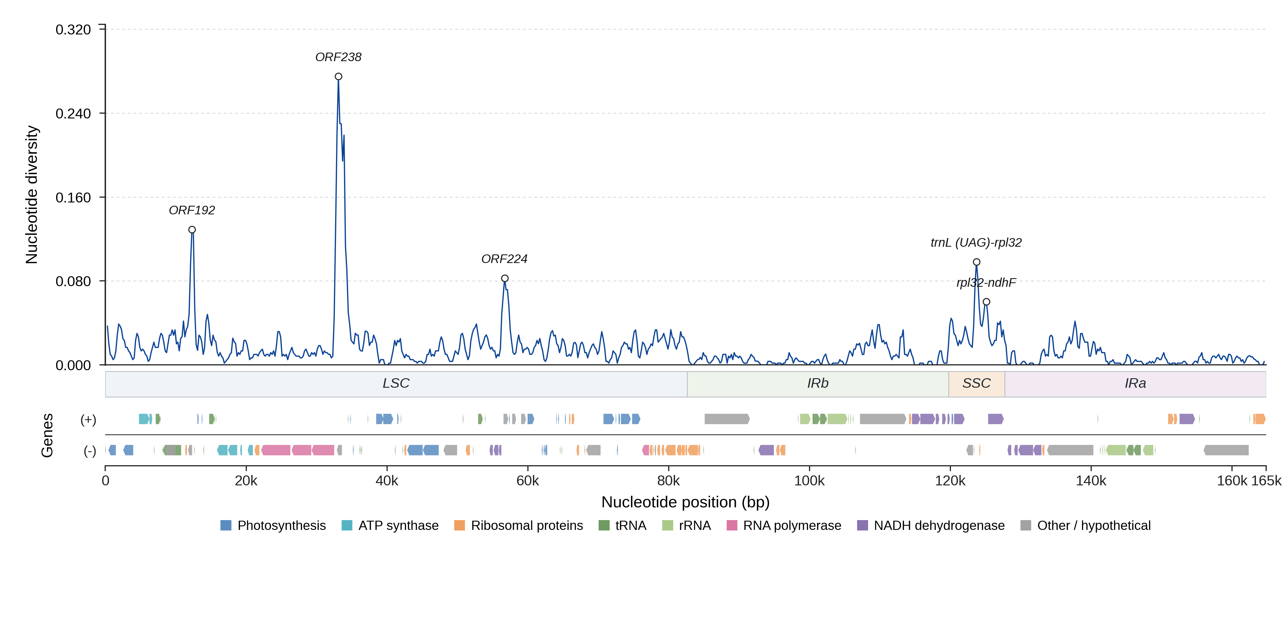Click the ORF224 annotation label

coord(504,259)
